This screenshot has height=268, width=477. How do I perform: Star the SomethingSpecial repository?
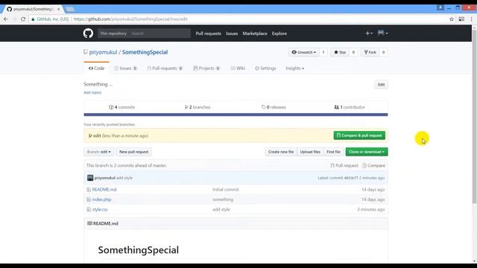[340, 52]
